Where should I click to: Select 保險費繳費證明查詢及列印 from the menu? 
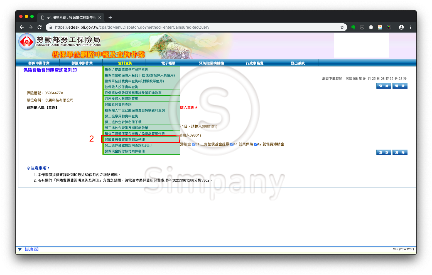(x=125, y=140)
